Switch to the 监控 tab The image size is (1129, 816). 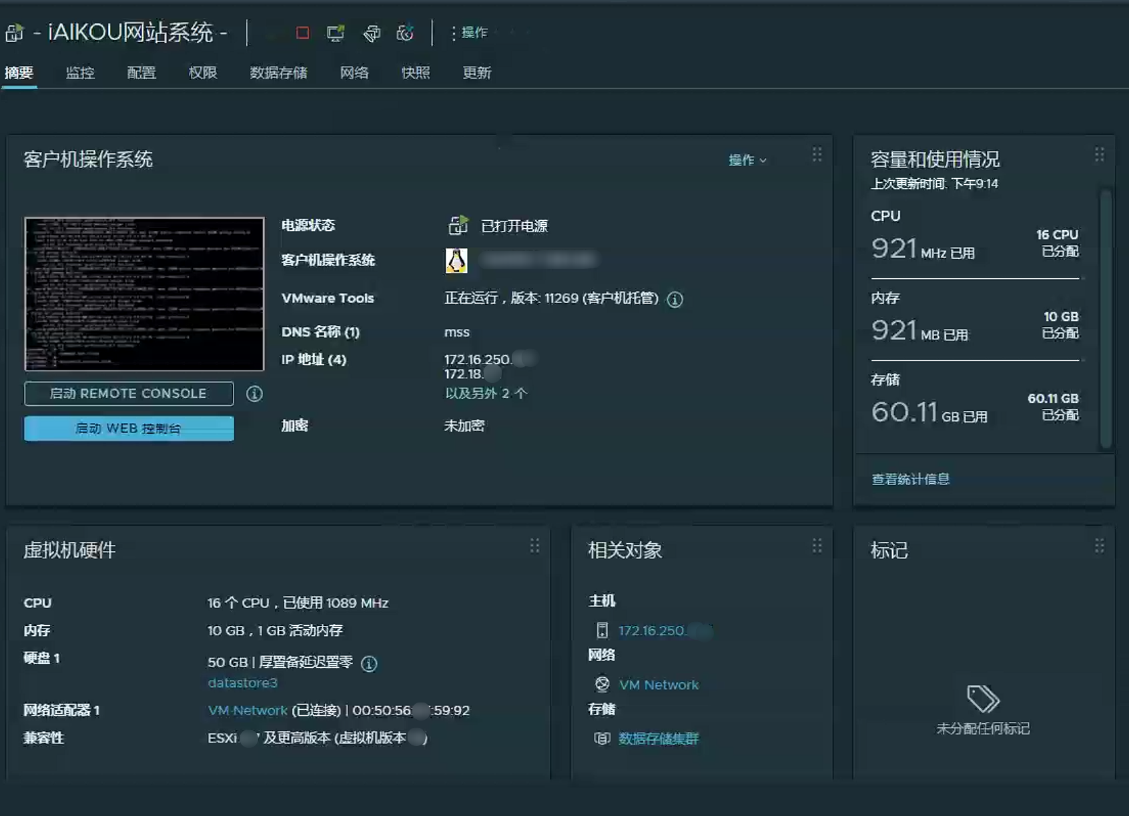pyautogui.click(x=80, y=73)
